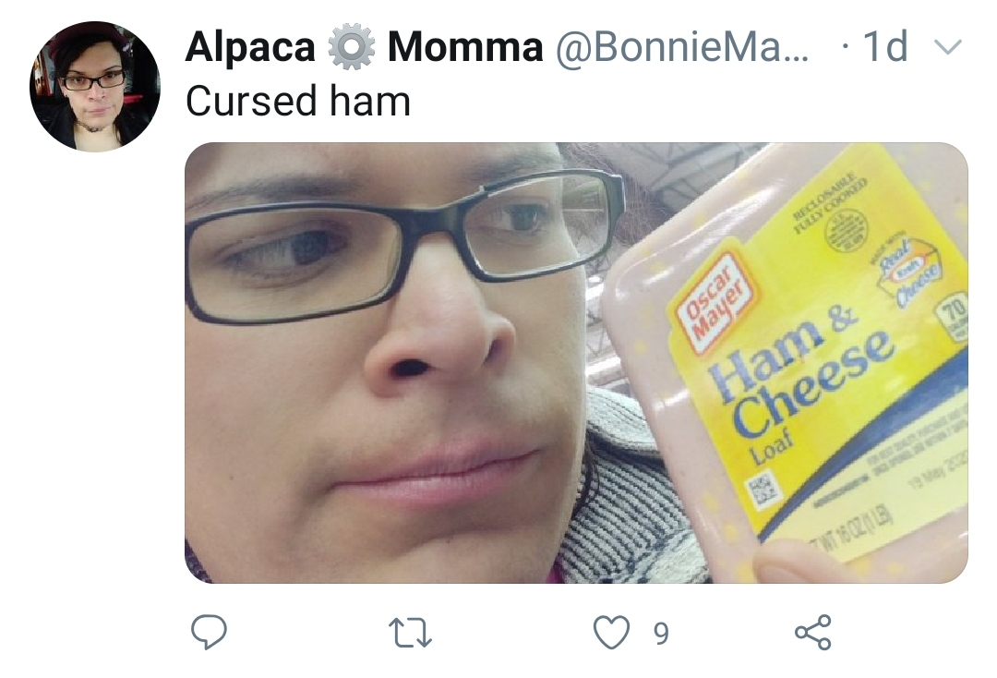
Task: Click the "Alpaca" display name
Action: click(250, 47)
